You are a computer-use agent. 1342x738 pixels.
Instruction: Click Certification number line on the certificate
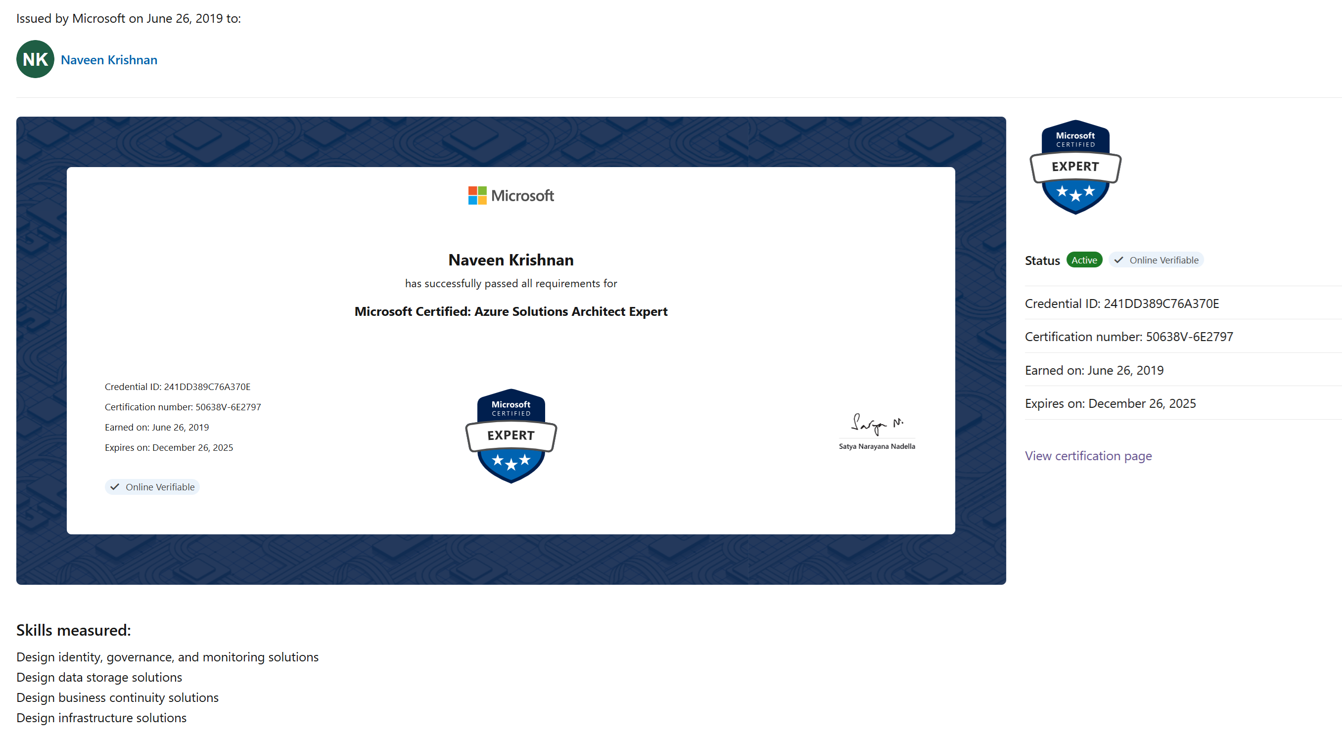point(183,407)
